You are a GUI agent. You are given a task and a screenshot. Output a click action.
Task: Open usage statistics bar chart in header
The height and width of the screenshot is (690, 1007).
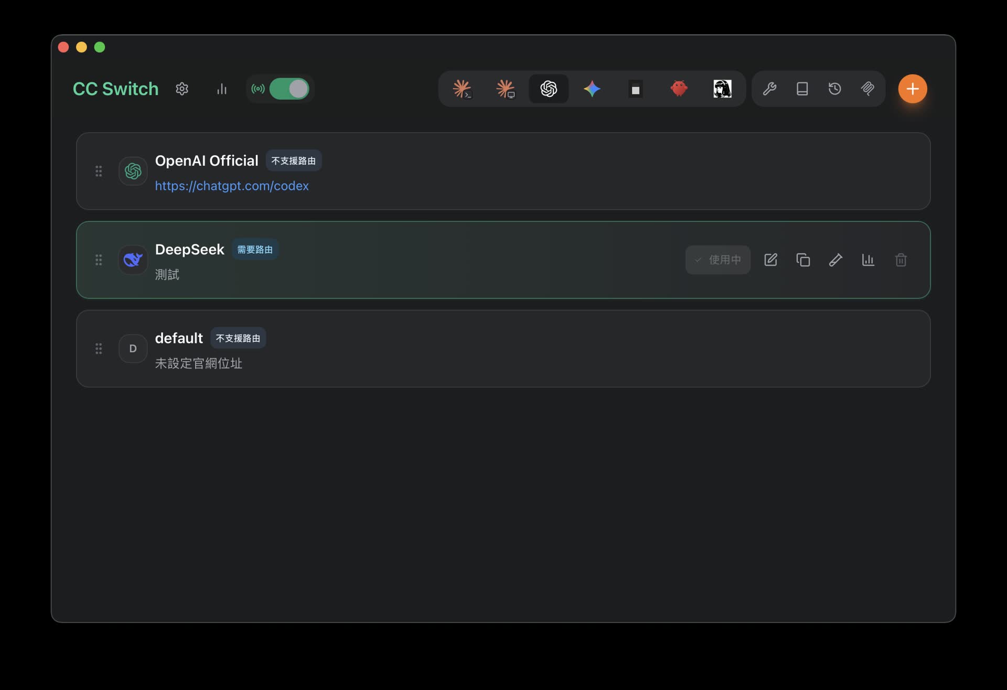coord(222,89)
